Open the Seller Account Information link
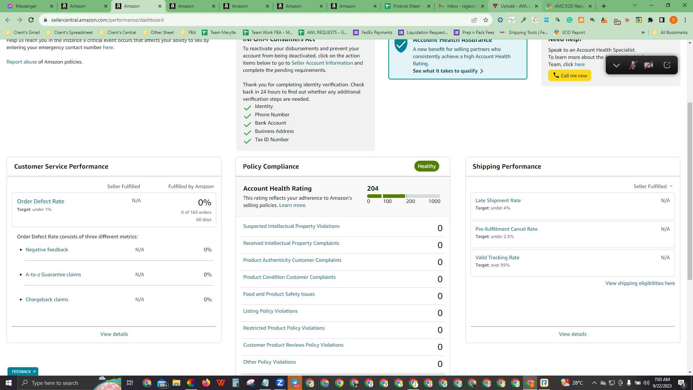The width and height of the screenshot is (693, 390). [322, 63]
